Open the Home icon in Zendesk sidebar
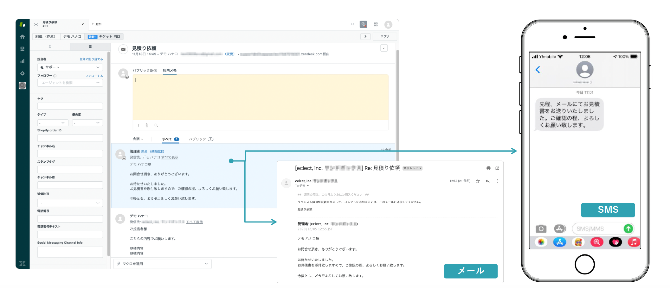Viewport: 670px width, 288px height. (22, 37)
